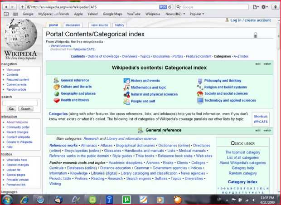
Task: Launch Internet Explorer from the taskbar
Action: tap(24, 200)
